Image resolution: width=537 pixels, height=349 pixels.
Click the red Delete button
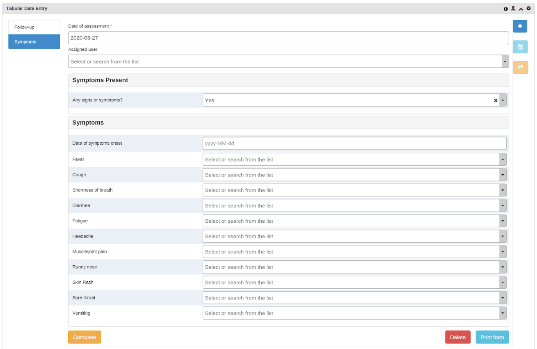(458, 337)
